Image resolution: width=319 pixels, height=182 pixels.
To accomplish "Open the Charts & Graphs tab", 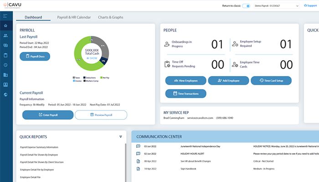I will pyautogui.click(x=110, y=17).
